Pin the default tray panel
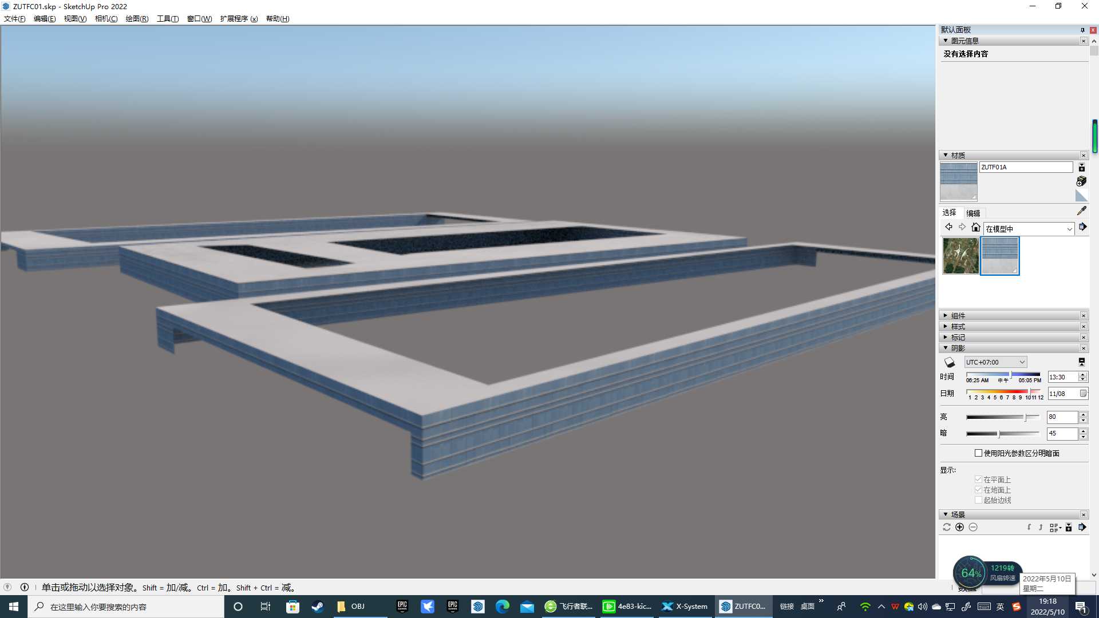 click(1082, 30)
